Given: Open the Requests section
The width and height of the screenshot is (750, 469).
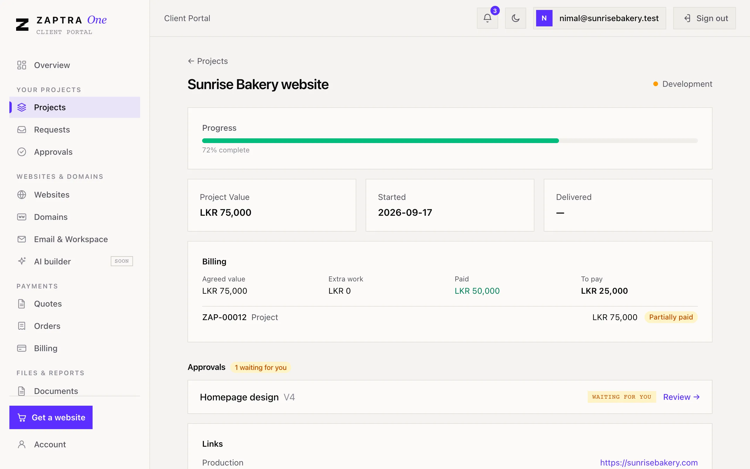Looking at the screenshot, I should click(x=75, y=130).
